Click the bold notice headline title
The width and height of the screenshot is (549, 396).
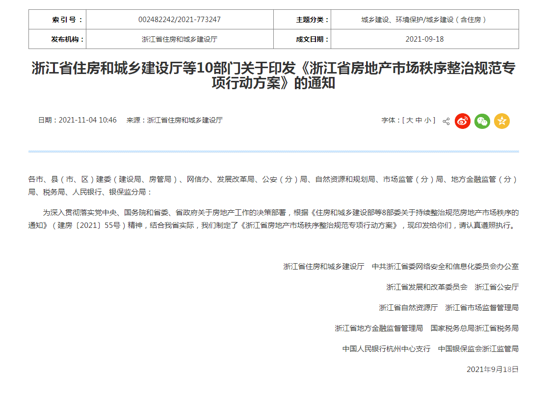click(273, 75)
